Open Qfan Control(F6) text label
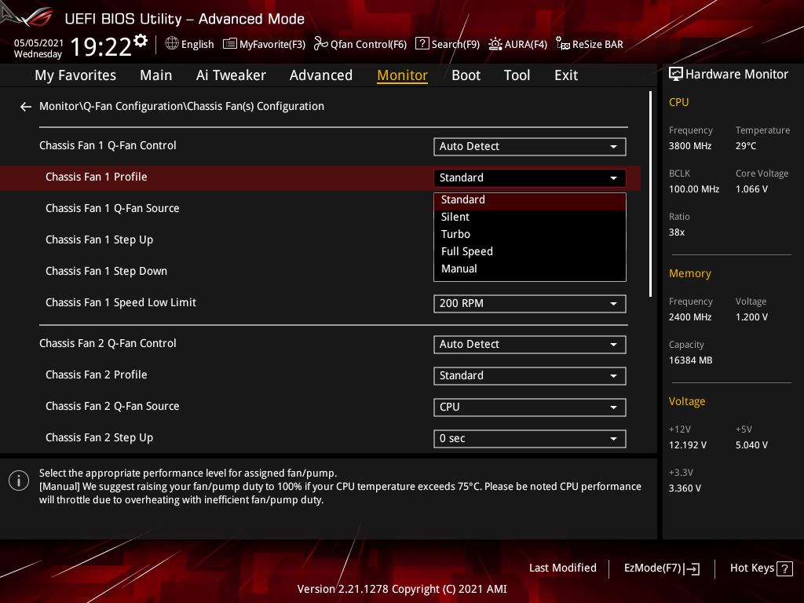 [x=369, y=45]
